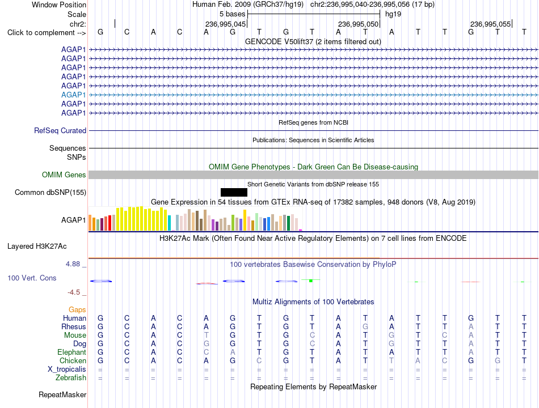Click the green PhyloP conservation bar
Screen dimensions: 539x408
(311, 280)
